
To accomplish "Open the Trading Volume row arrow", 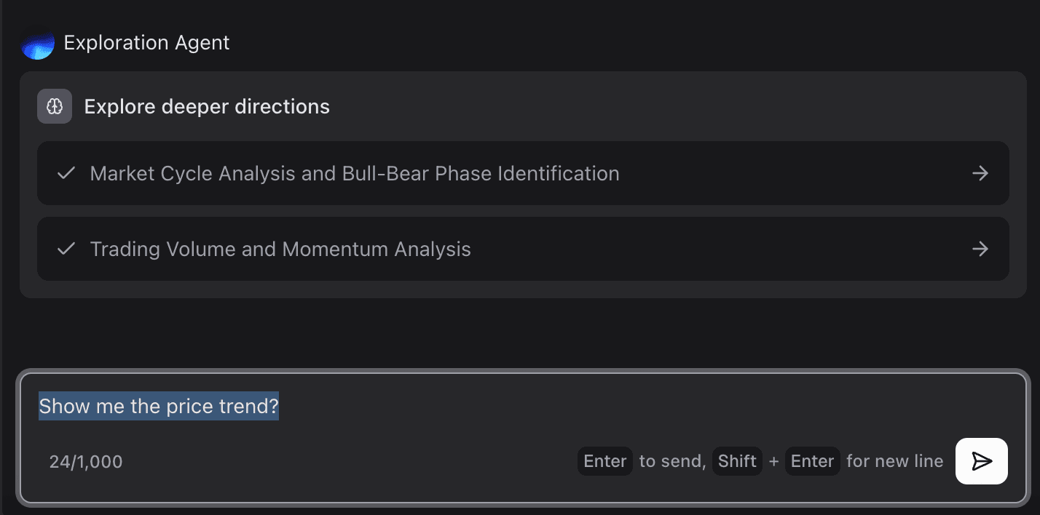I will pos(980,249).
